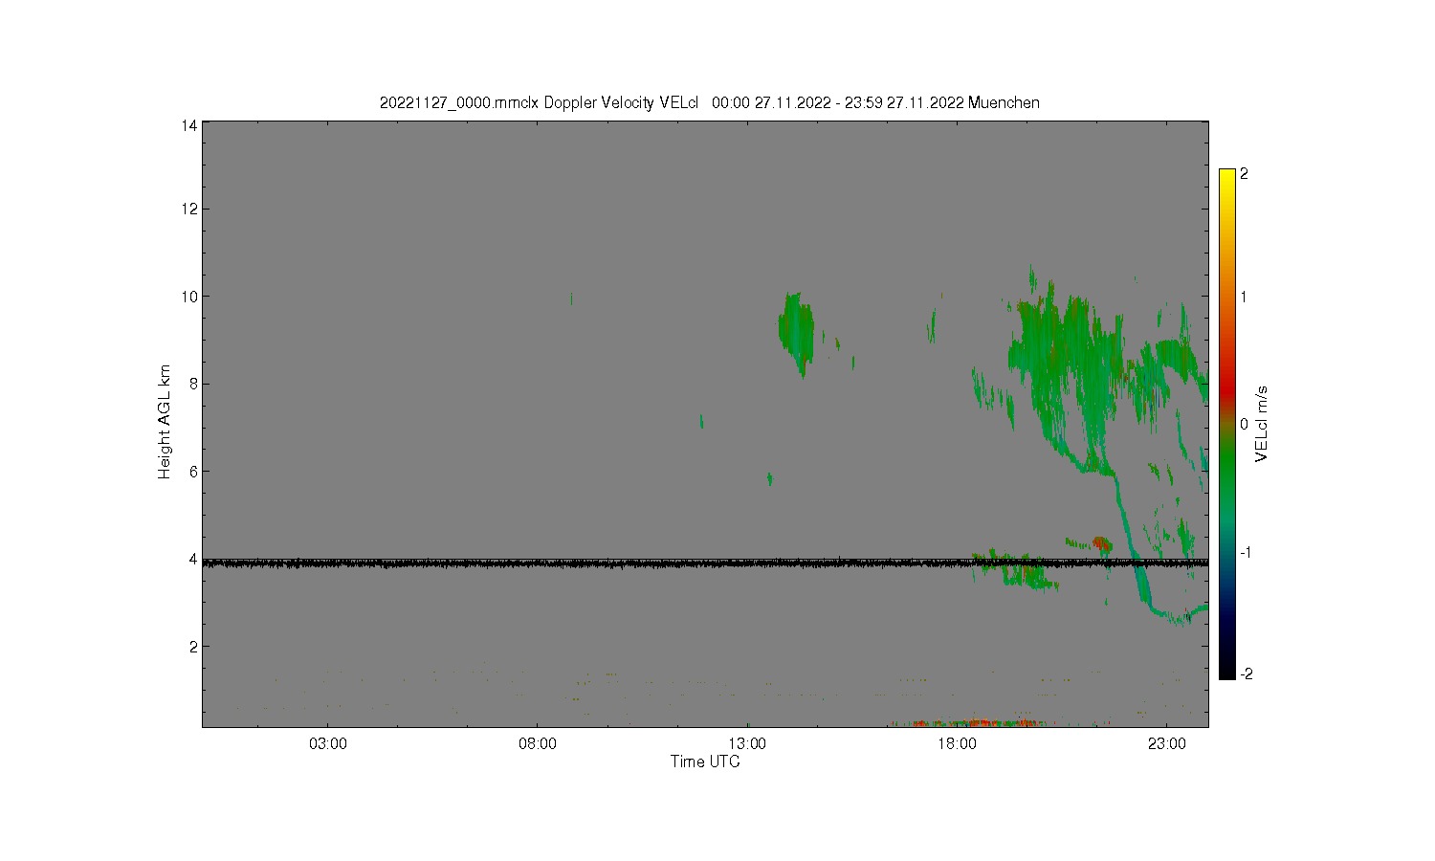Click the plot title with file name 20221127_0000.mmclx
This screenshot has height=861, width=1435.
coord(710,102)
